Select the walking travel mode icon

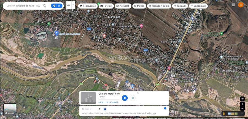click(99, 109)
